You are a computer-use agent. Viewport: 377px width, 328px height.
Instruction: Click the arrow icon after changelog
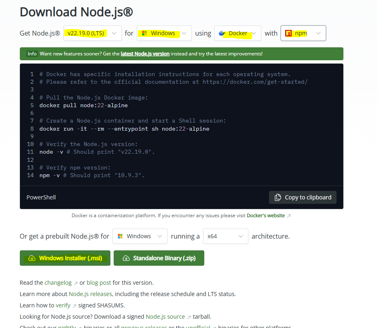[76, 283]
